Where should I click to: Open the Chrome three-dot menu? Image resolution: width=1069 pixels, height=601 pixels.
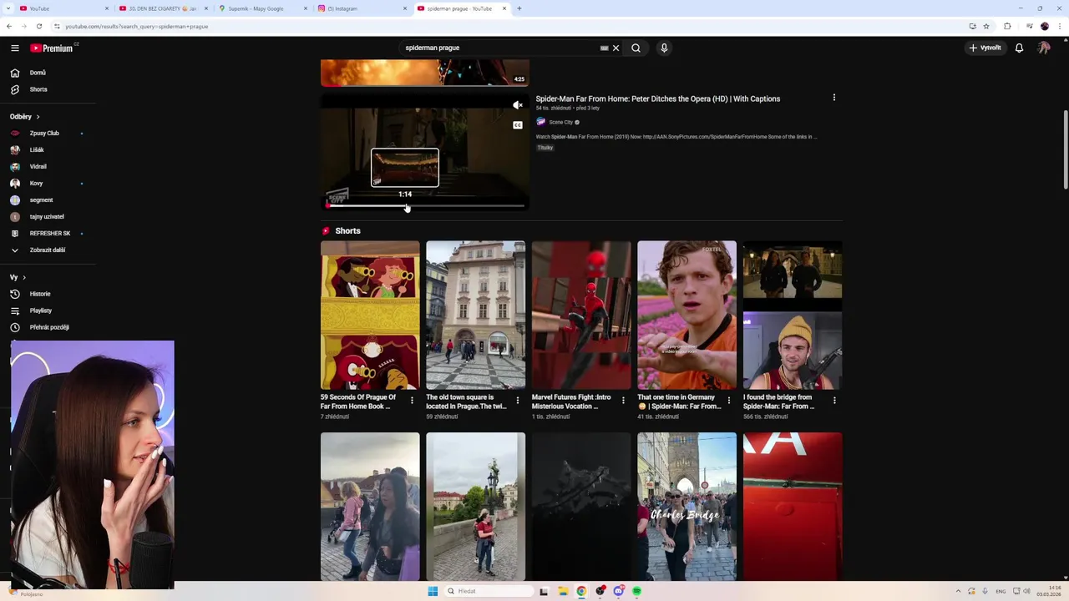pos(1061,26)
